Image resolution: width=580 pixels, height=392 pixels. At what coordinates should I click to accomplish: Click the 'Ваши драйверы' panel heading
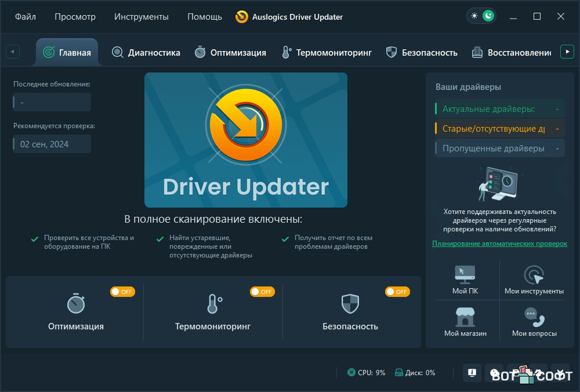pos(468,86)
